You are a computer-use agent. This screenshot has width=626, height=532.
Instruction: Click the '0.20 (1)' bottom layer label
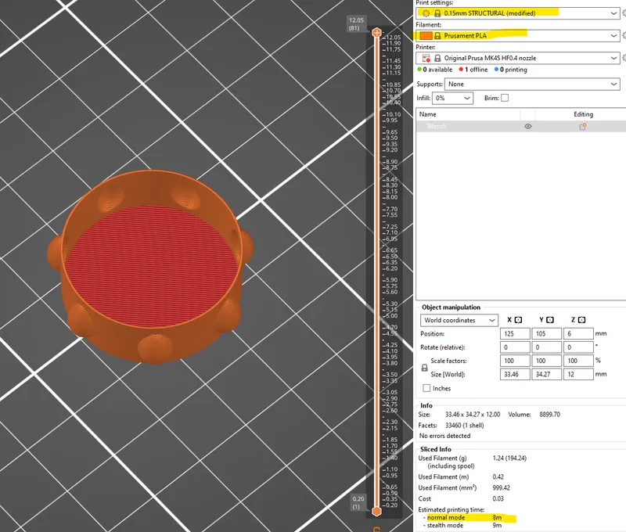(358, 502)
